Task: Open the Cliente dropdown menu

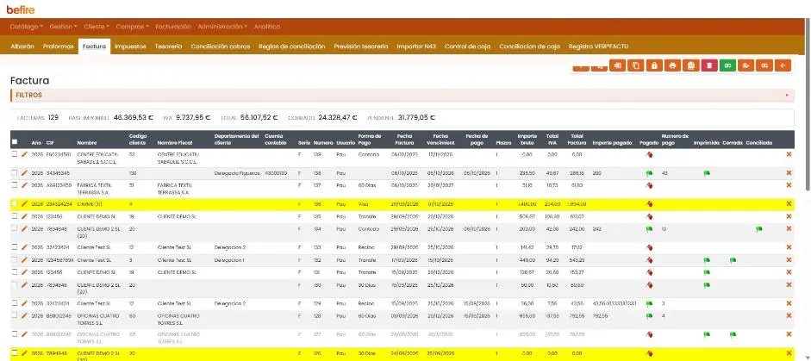Action: click(97, 27)
